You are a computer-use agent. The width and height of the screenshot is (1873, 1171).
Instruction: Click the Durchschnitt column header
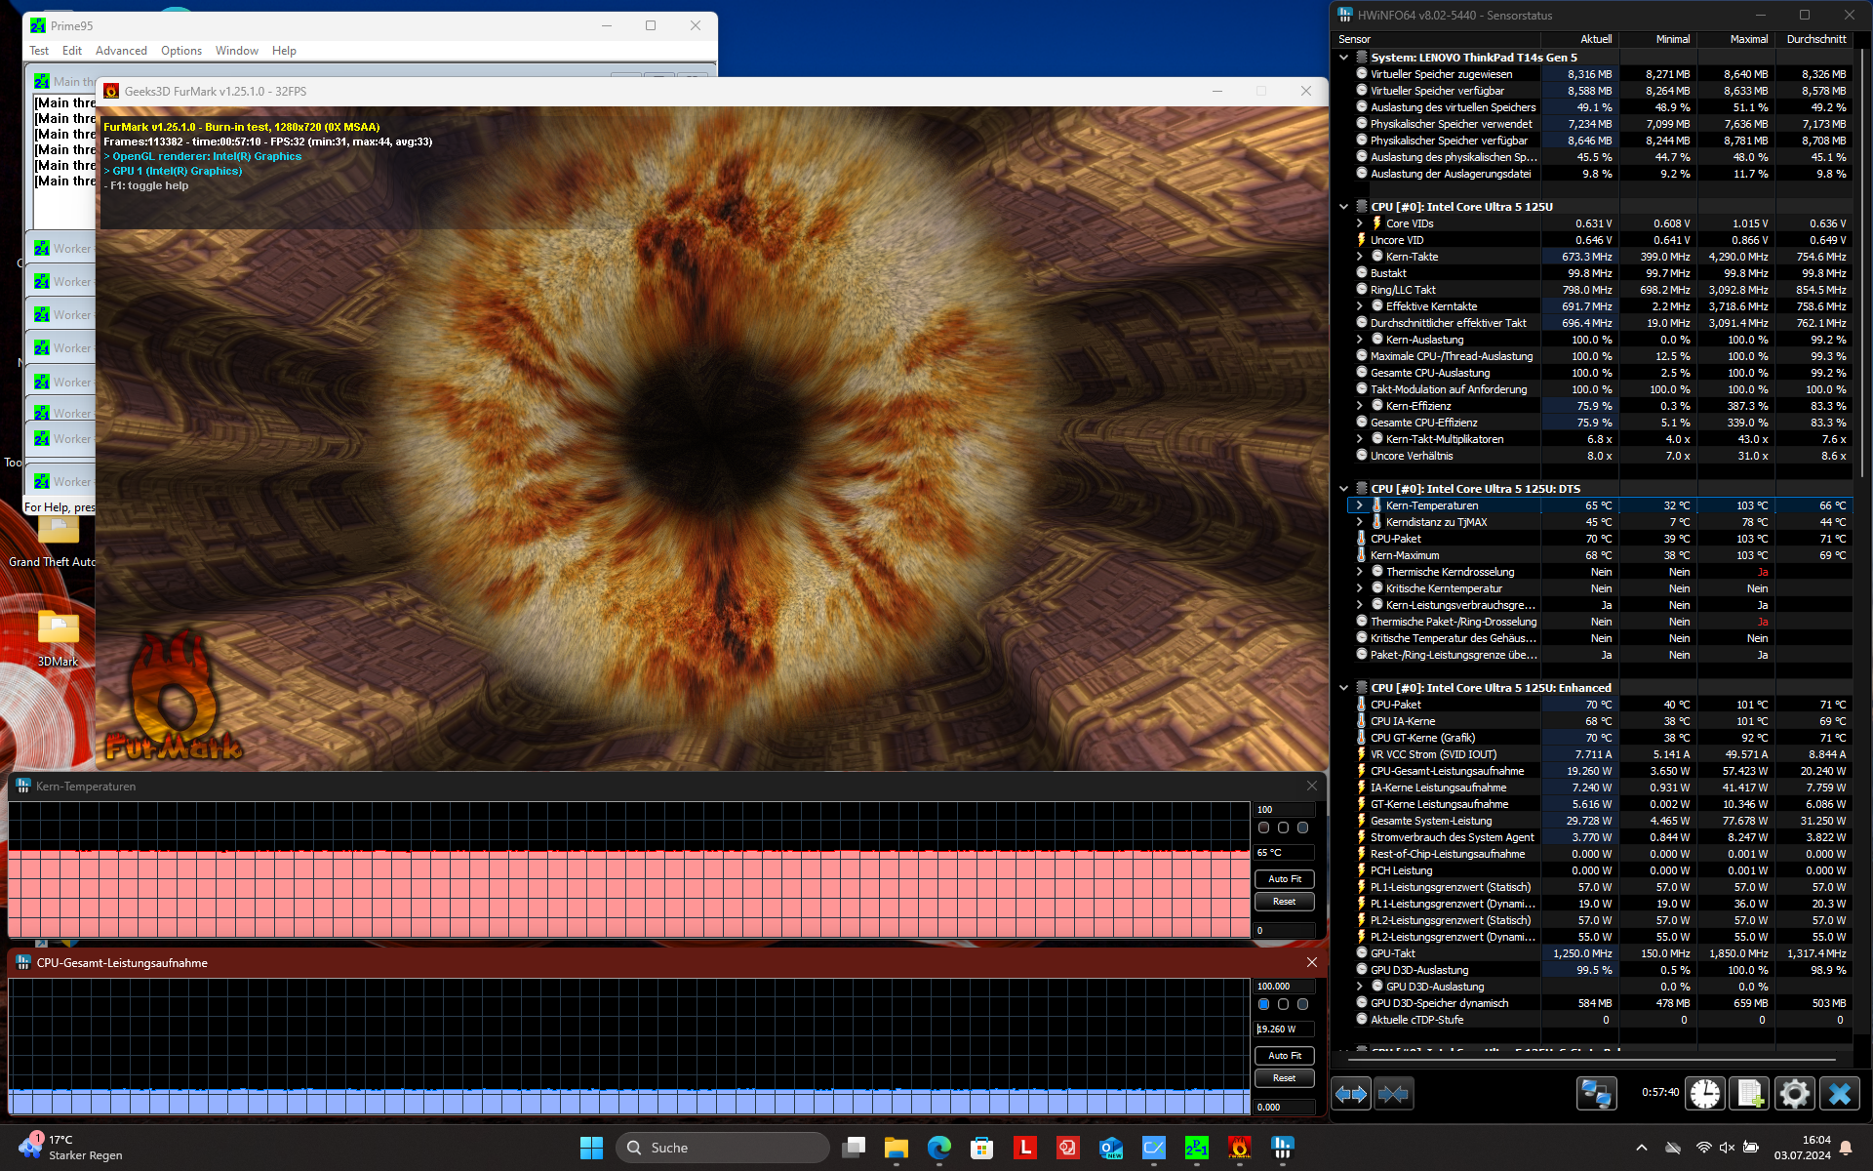tap(1815, 39)
